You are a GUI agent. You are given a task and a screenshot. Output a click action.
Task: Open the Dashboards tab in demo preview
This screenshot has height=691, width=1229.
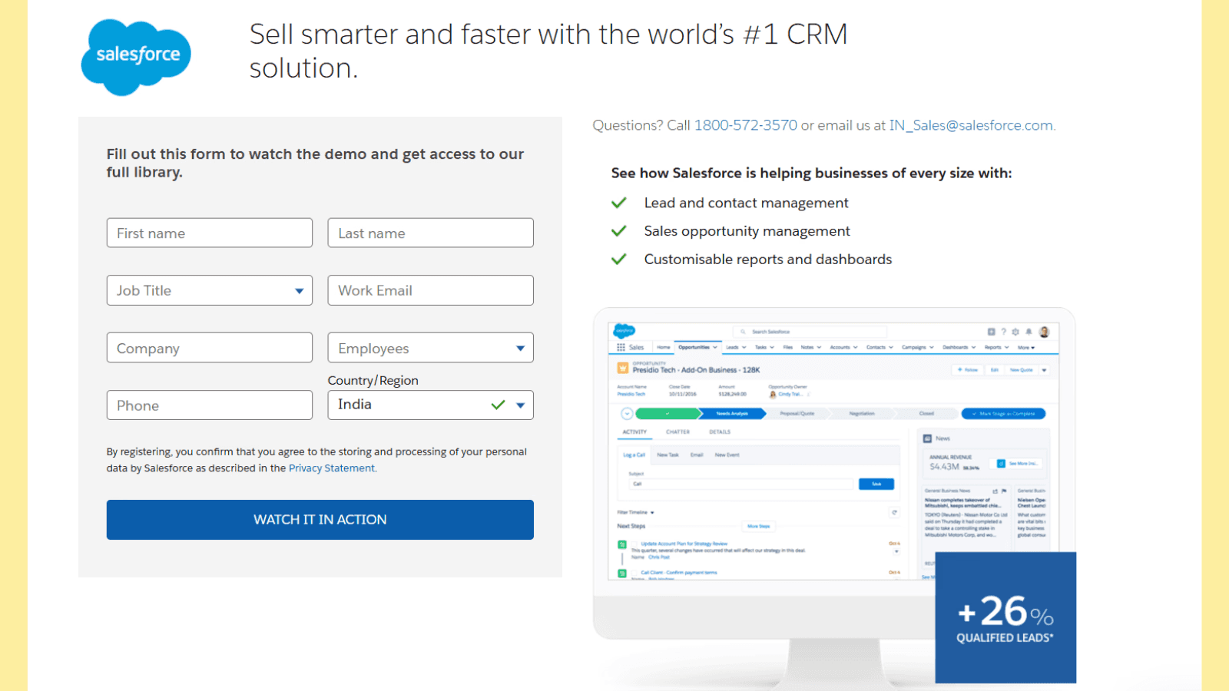click(x=959, y=347)
